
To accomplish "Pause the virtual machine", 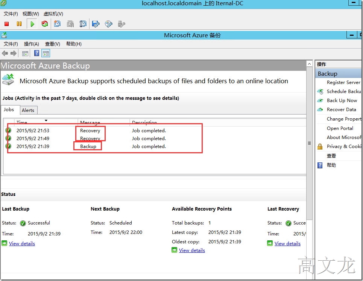I will tap(19, 24).
